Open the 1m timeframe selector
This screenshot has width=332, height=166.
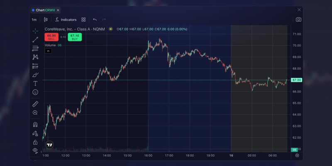click(34, 20)
